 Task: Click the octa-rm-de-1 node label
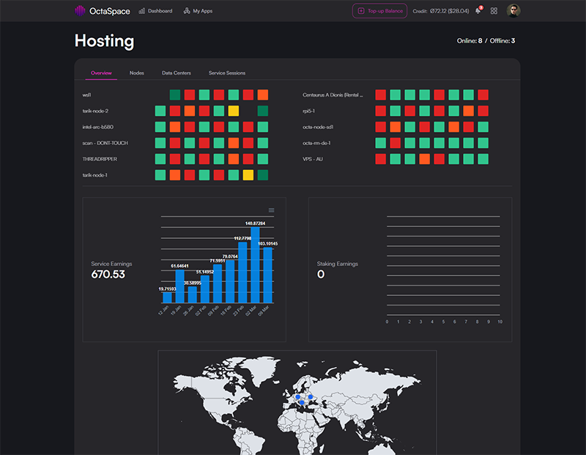click(x=316, y=143)
